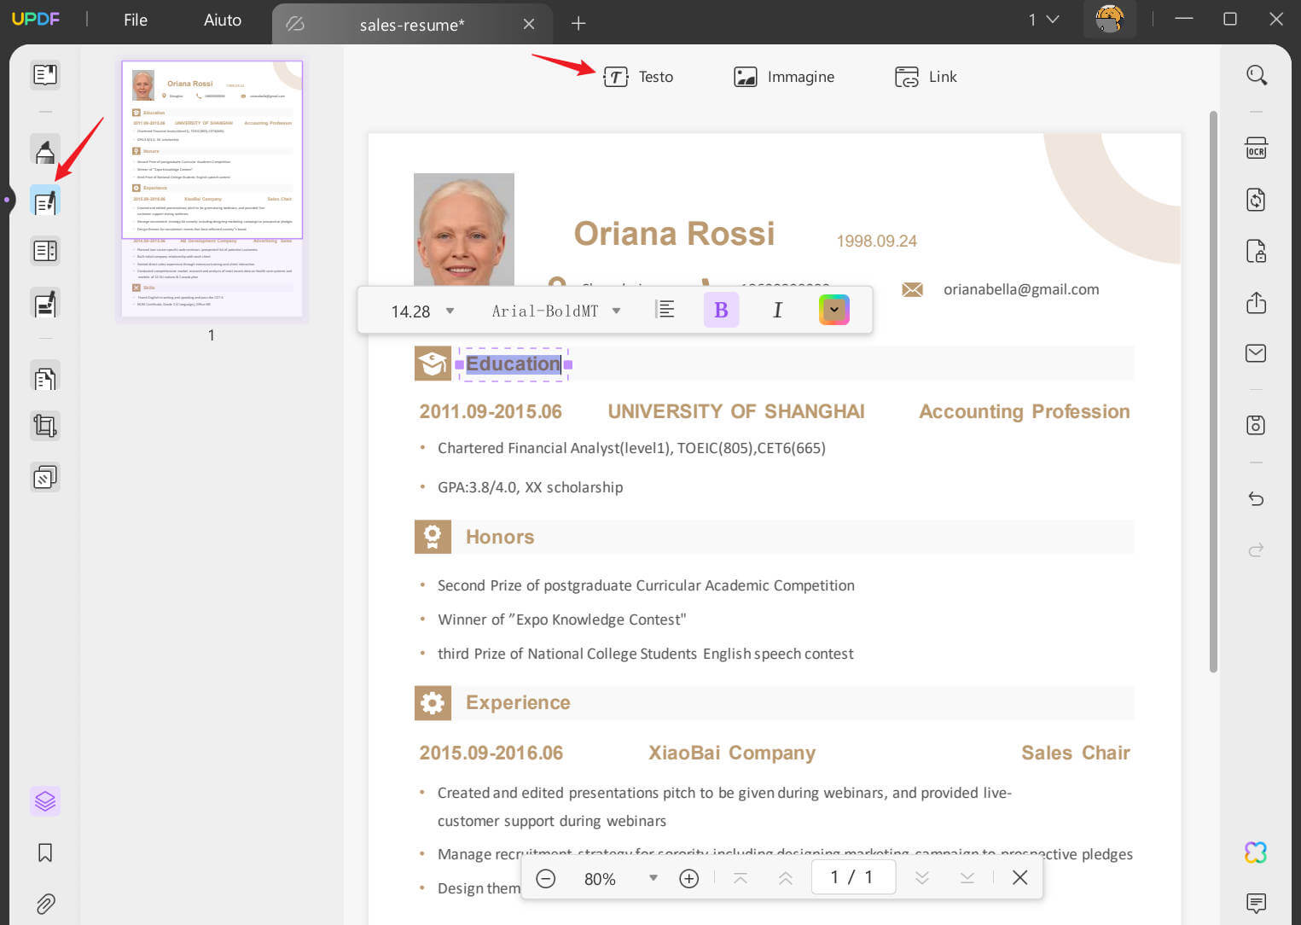
Task: Click the XiaoBai Company text
Action: click(x=732, y=753)
